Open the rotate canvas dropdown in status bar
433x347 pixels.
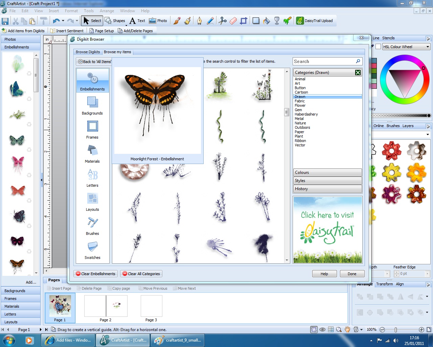[x=361, y=329]
